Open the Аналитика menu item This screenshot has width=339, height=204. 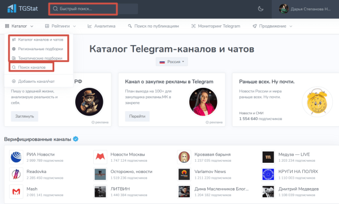click(x=105, y=26)
